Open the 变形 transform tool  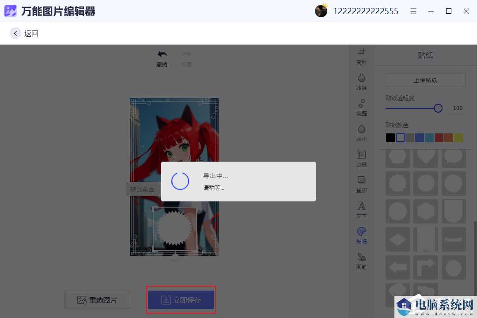[x=361, y=57]
